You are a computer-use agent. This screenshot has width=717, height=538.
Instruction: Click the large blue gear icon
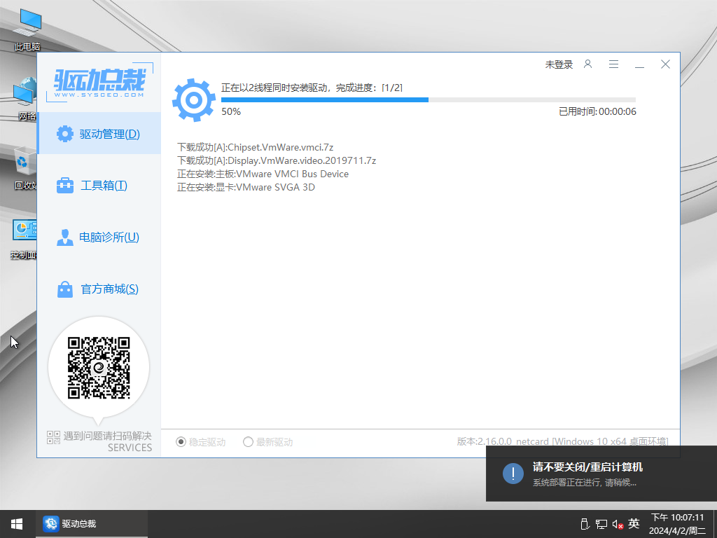(194, 100)
